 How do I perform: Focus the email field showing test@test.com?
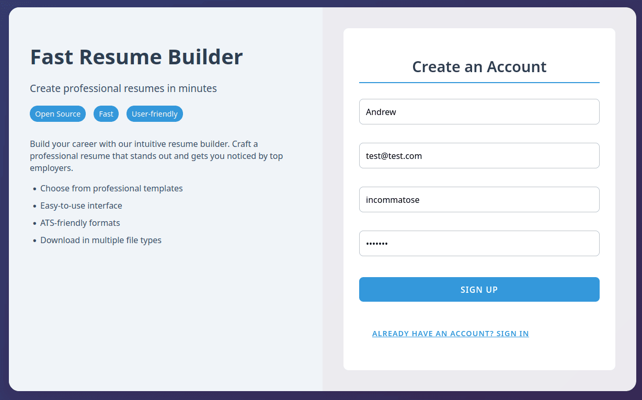[x=479, y=156]
